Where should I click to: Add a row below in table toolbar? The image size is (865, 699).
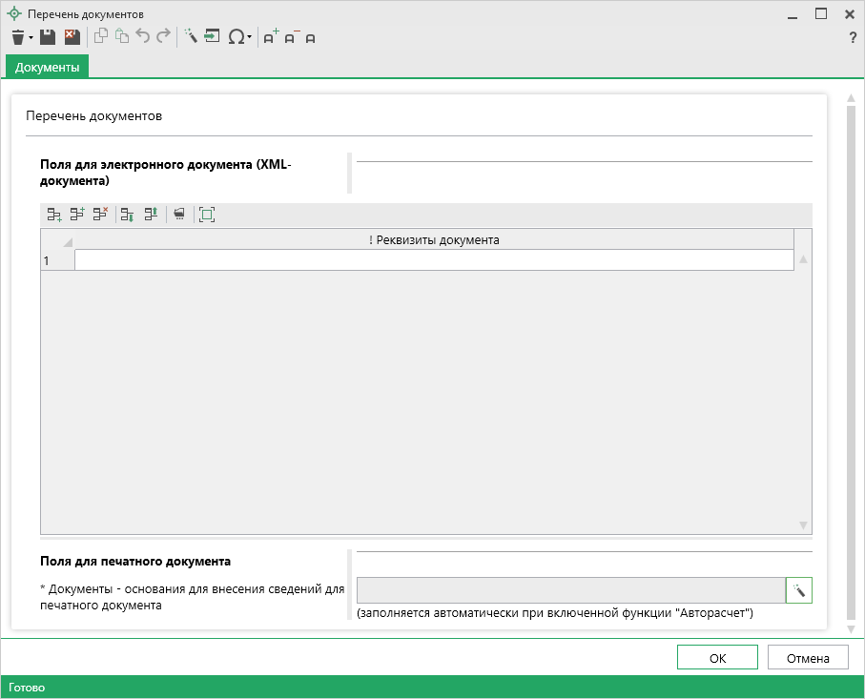[x=54, y=216]
